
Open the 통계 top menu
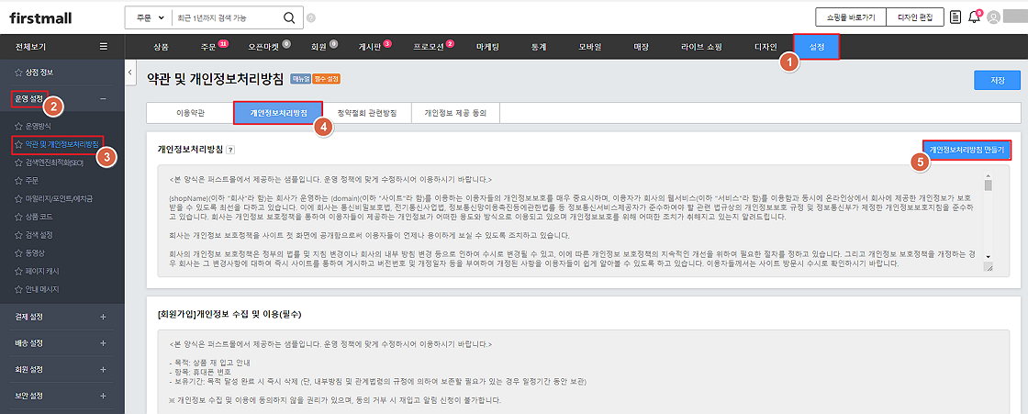coord(539,47)
